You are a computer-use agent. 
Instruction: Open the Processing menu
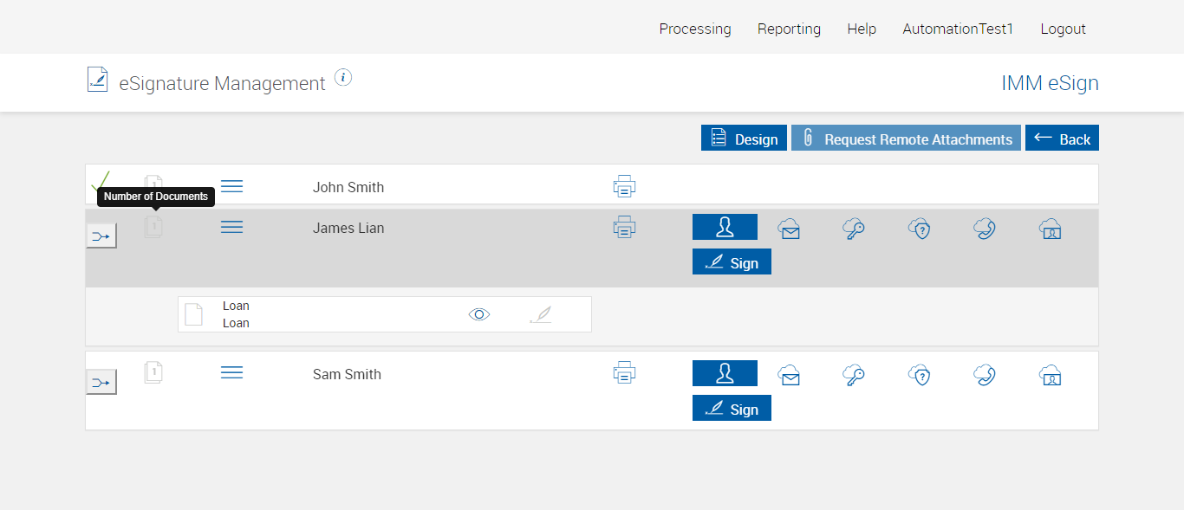click(x=695, y=29)
